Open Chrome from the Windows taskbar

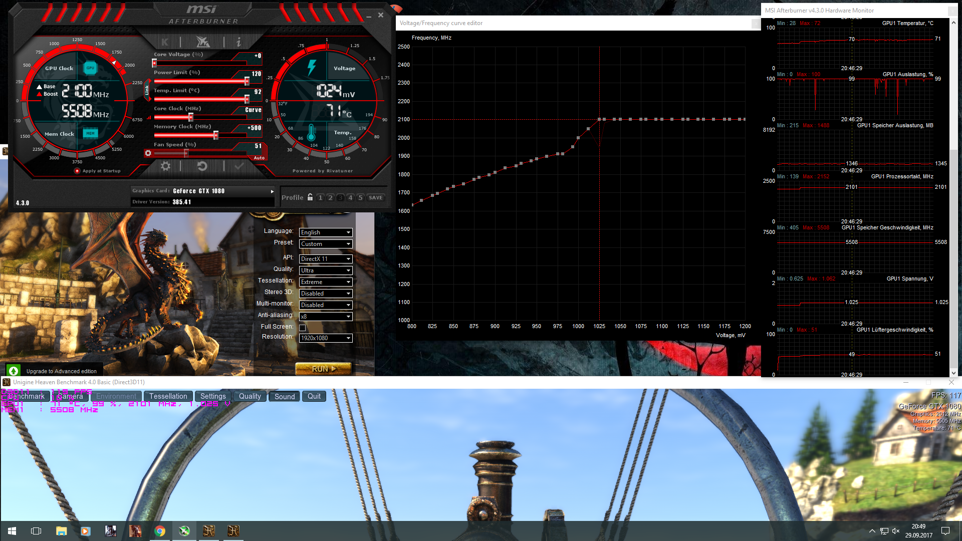tap(160, 531)
